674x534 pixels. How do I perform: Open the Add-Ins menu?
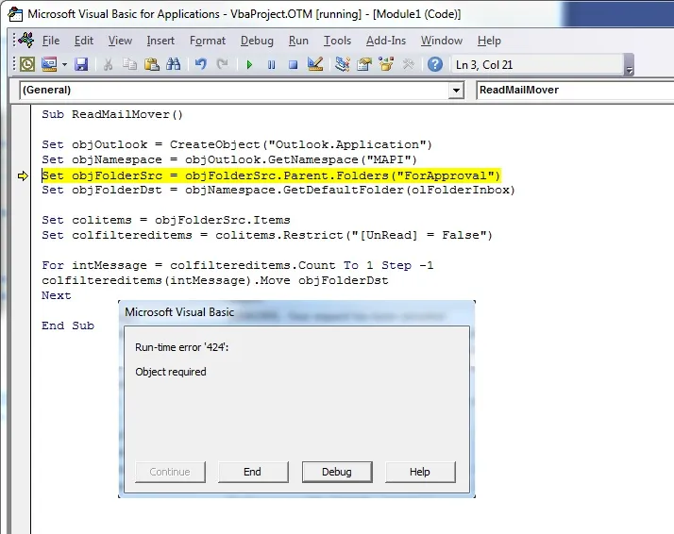(x=385, y=41)
